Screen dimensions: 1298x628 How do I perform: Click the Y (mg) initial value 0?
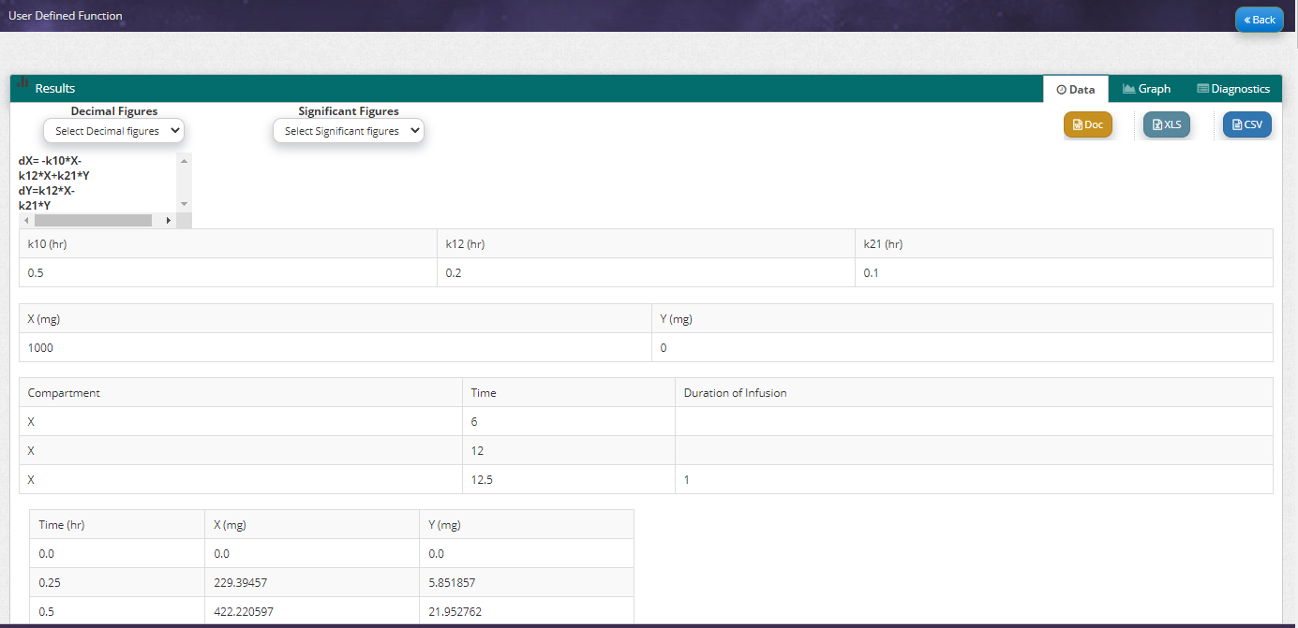tap(664, 347)
